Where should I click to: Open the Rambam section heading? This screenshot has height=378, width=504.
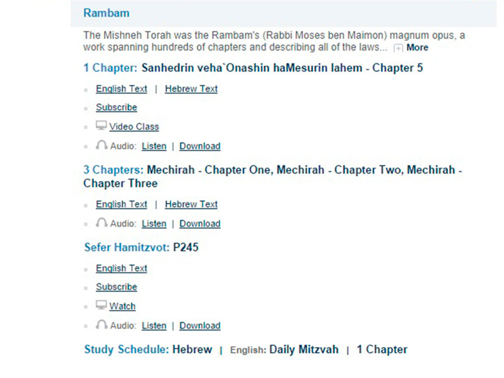pos(106,13)
